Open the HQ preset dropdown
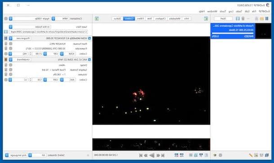 (x=18, y=54)
